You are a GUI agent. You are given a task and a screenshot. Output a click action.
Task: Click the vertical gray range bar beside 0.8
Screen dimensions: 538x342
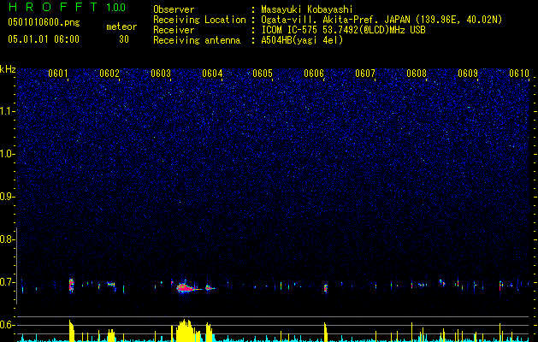click(x=17, y=266)
